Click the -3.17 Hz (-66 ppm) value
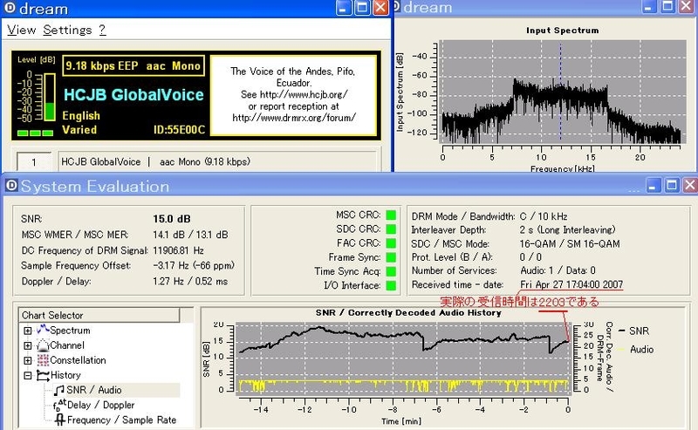698x430 pixels. pyautogui.click(x=194, y=266)
